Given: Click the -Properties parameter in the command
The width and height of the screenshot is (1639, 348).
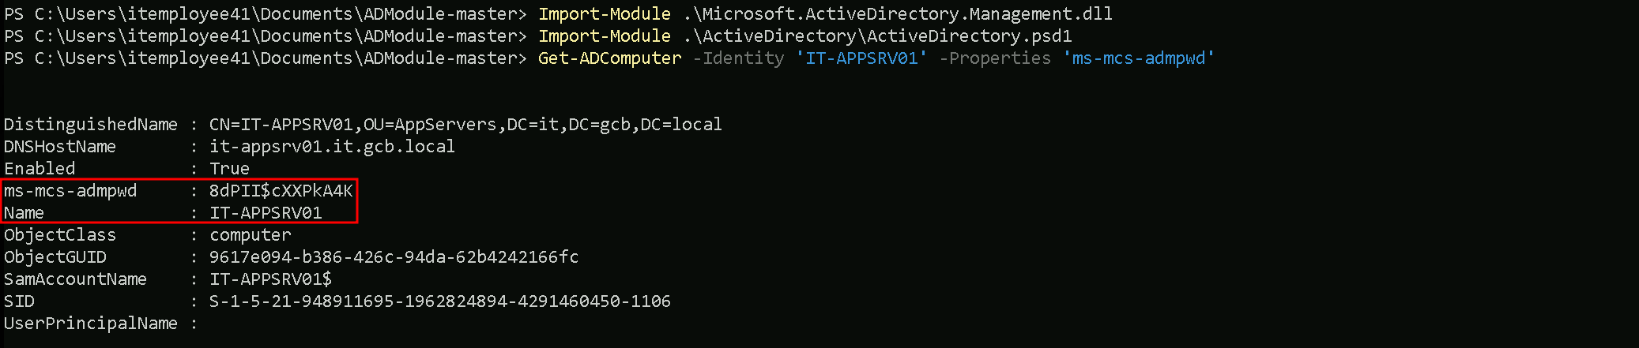Looking at the screenshot, I should pos(995,58).
